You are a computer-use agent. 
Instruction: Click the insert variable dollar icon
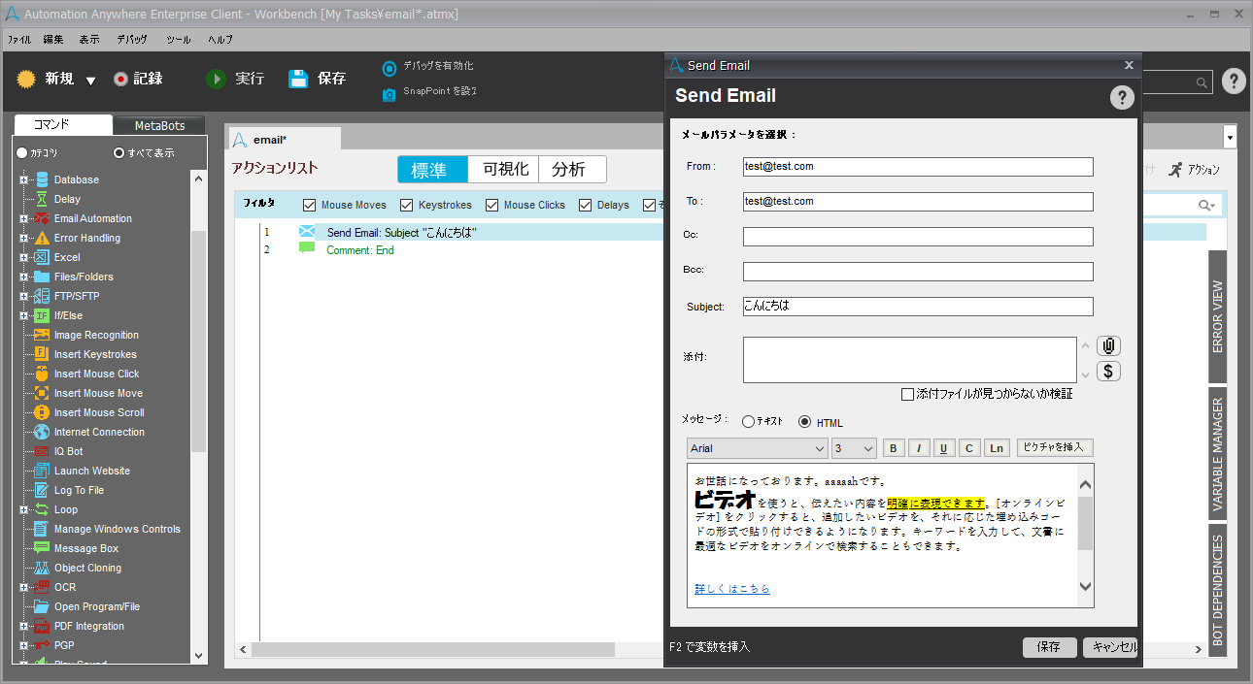[1108, 371]
